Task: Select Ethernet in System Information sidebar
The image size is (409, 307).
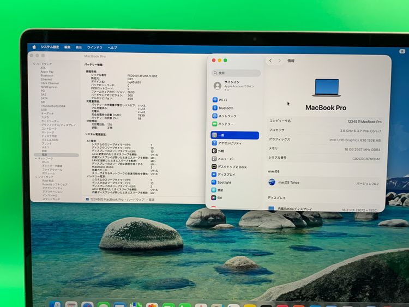Action: pos(46,79)
